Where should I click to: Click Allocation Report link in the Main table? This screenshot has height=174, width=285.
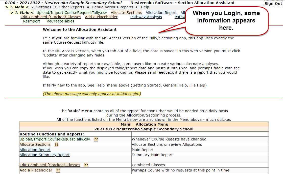[x=35, y=150]
